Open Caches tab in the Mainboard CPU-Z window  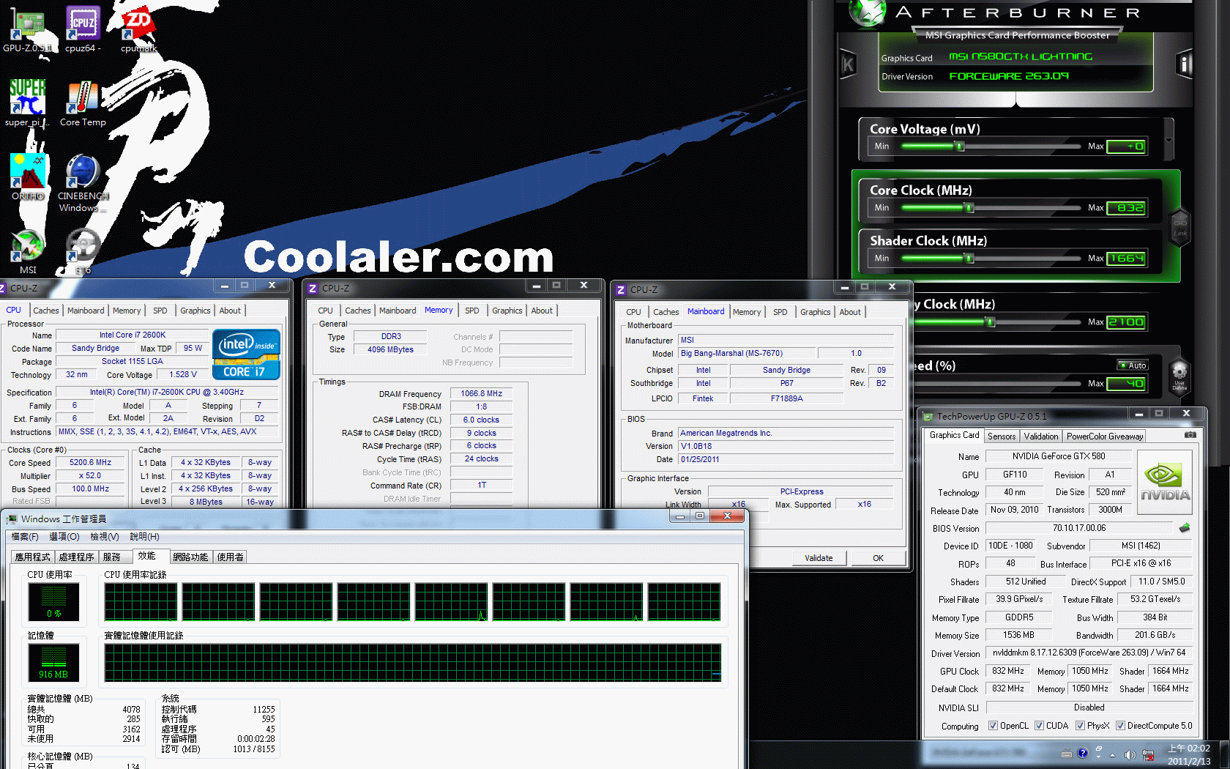[666, 312]
